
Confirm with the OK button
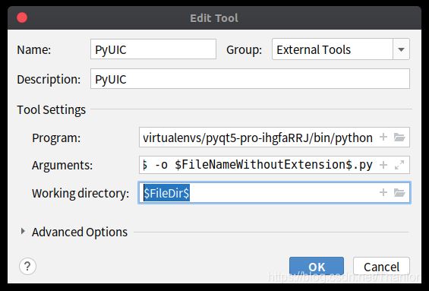point(317,267)
